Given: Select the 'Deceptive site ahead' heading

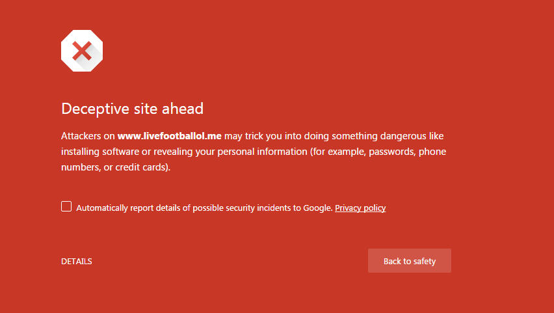Looking at the screenshot, I should click(x=133, y=109).
